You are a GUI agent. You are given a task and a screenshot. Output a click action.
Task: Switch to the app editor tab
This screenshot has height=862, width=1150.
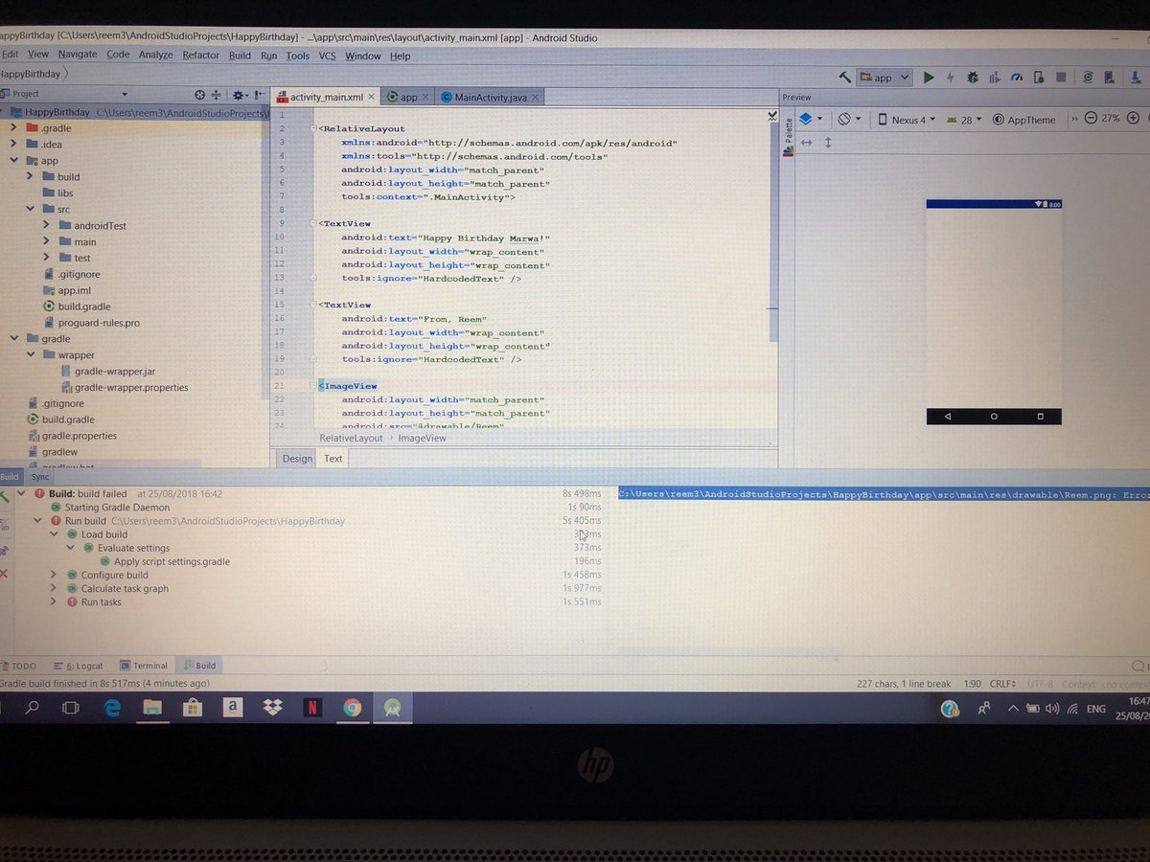pyautogui.click(x=408, y=97)
